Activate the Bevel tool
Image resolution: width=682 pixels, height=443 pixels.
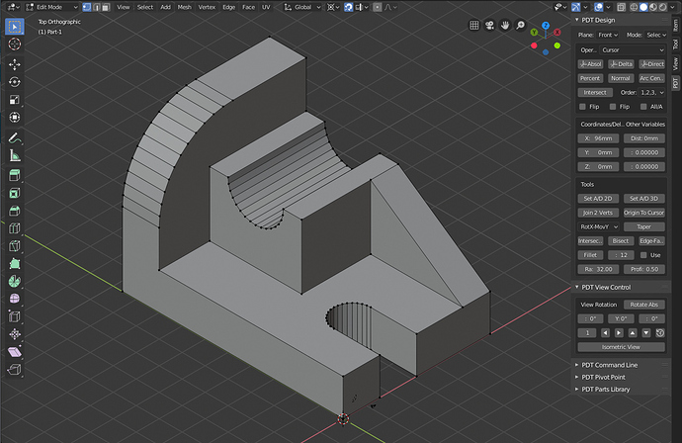pyautogui.click(x=15, y=211)
